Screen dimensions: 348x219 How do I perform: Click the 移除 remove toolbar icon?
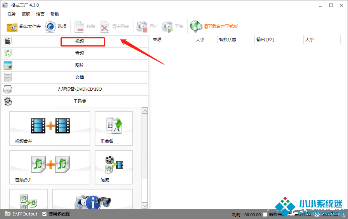[85, 26]
